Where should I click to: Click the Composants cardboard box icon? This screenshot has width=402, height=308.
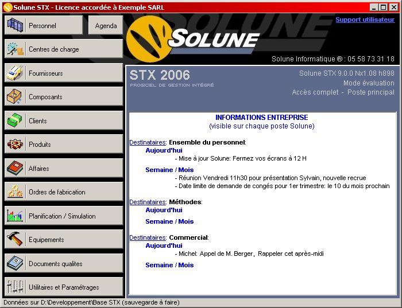click(15, 96)
